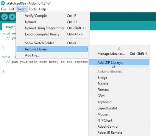
Task: Click the Upload arrow toolbar icon
Action: point(12,17)
